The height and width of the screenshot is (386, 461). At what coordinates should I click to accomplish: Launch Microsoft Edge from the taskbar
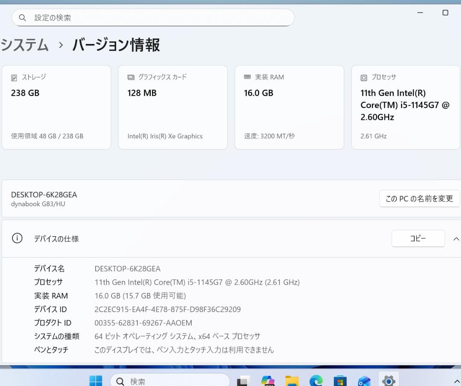coord(316,380)
